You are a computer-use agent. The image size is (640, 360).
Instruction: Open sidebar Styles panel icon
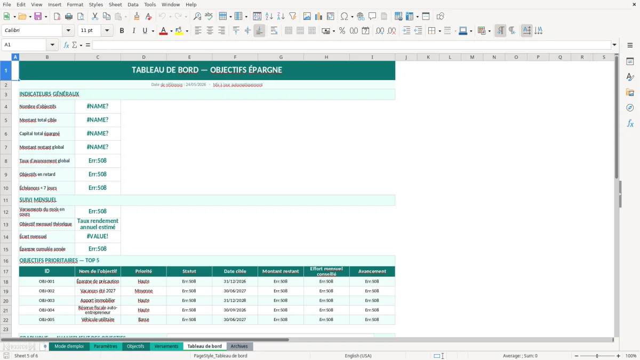pos(630,77)
